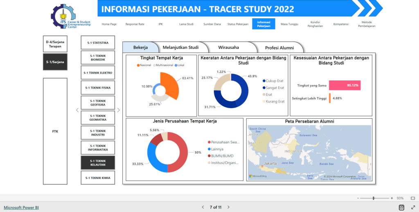Toggle the S-1 Teknik Informatika program filter
The width and height of the screenshot is (419, 212).
click(98, 147)
